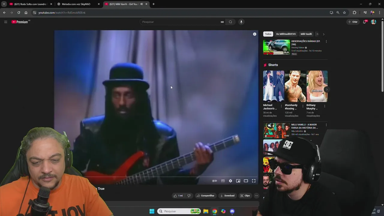
Task: Dislike the video with thumbs down
Action: [x=189, y=196]
